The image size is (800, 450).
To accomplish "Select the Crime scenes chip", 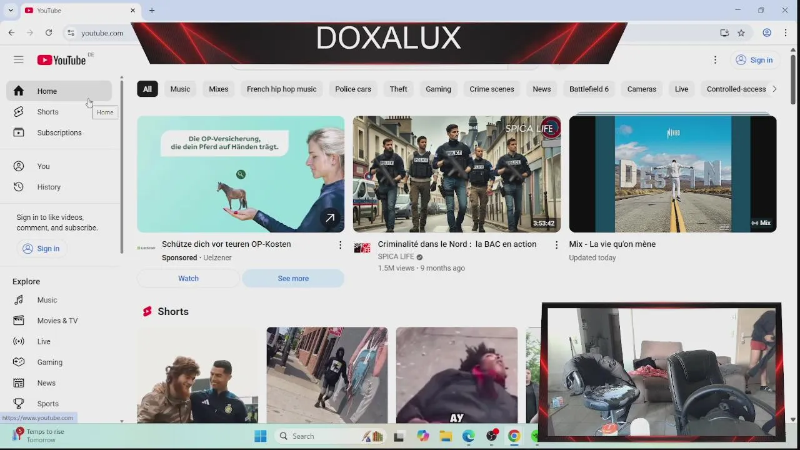I will [x=492, y=89].
